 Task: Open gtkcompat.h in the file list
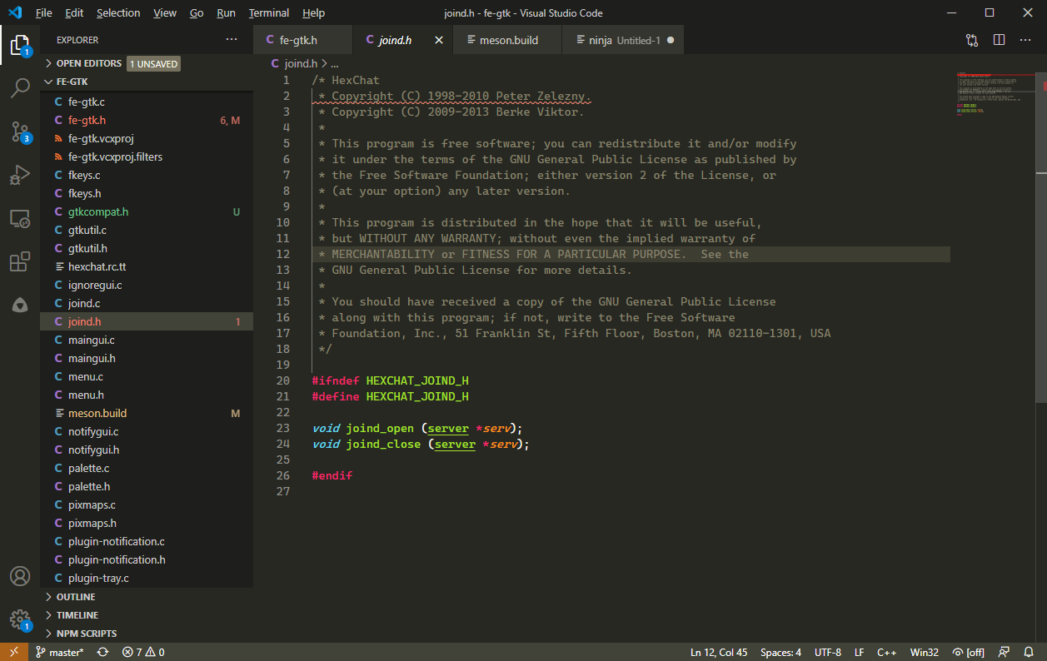point(147,211)
